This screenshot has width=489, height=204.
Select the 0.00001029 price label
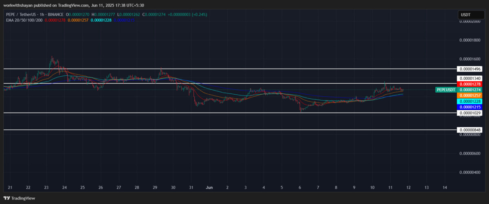[470, 113]
